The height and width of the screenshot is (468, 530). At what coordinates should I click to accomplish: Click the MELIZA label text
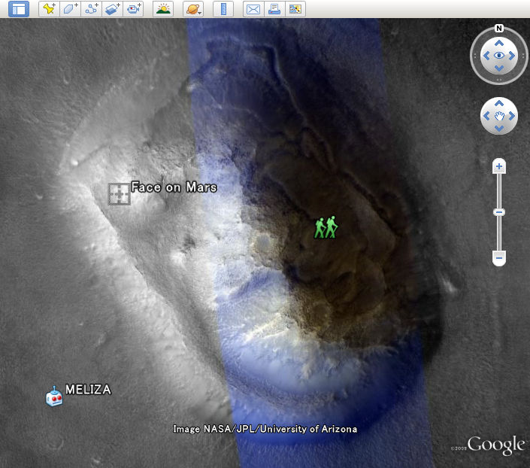pyautogui.click(x=88, y=390)
